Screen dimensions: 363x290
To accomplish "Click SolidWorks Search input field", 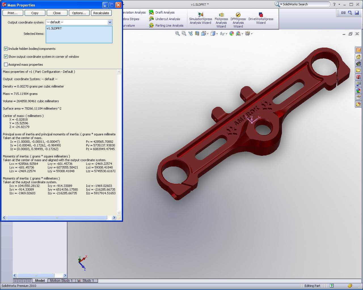I will (x=306, y=4).
